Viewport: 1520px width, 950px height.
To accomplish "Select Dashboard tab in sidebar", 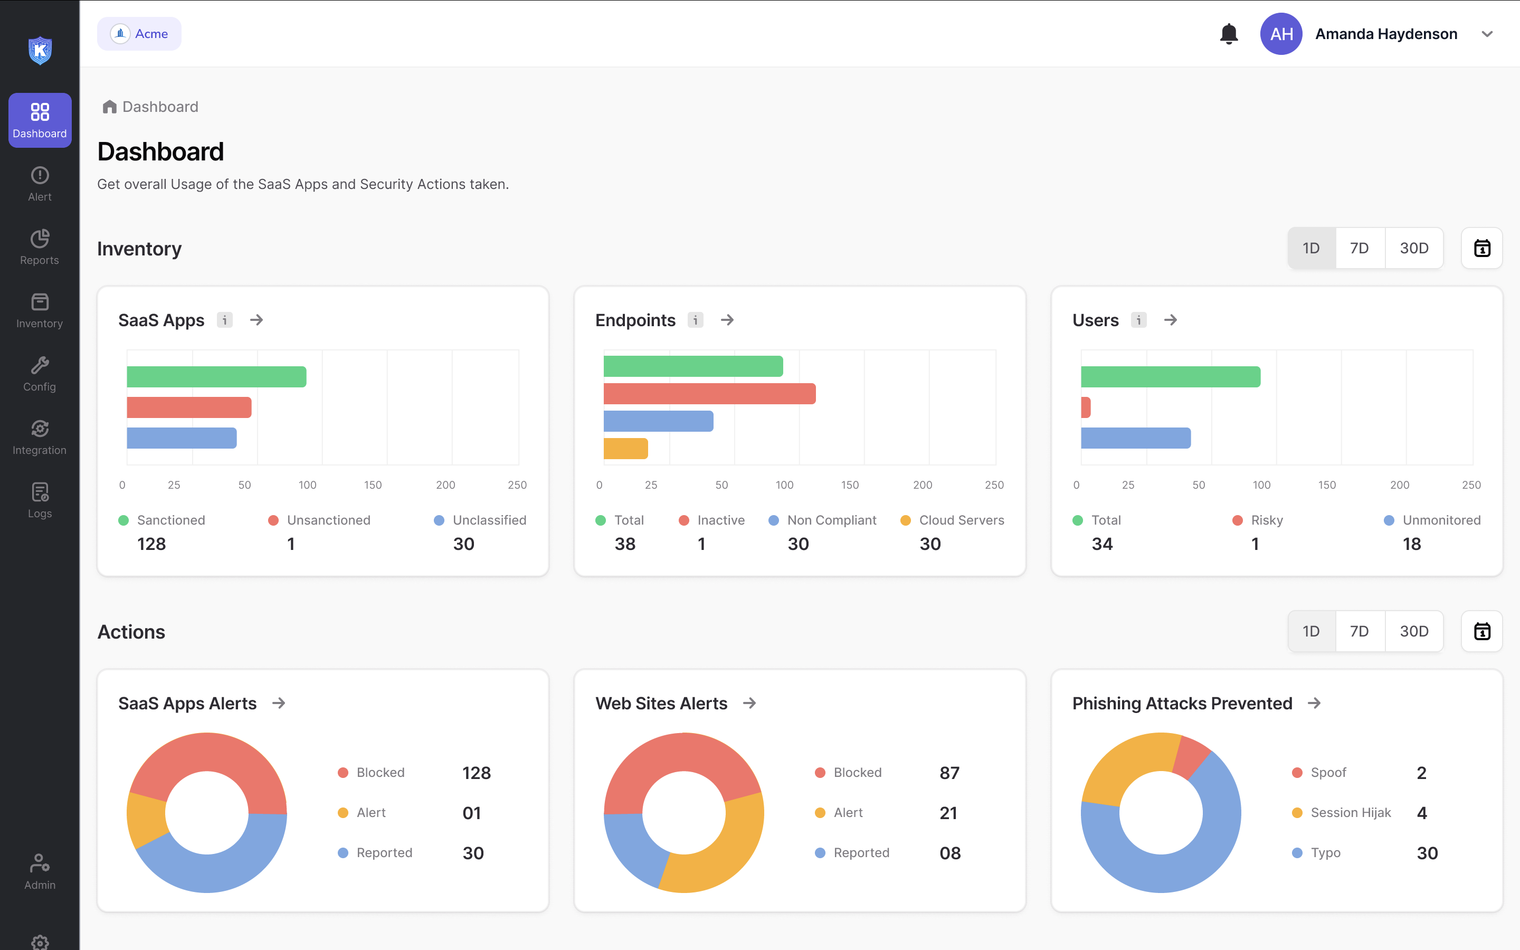I will click(40, 120).
